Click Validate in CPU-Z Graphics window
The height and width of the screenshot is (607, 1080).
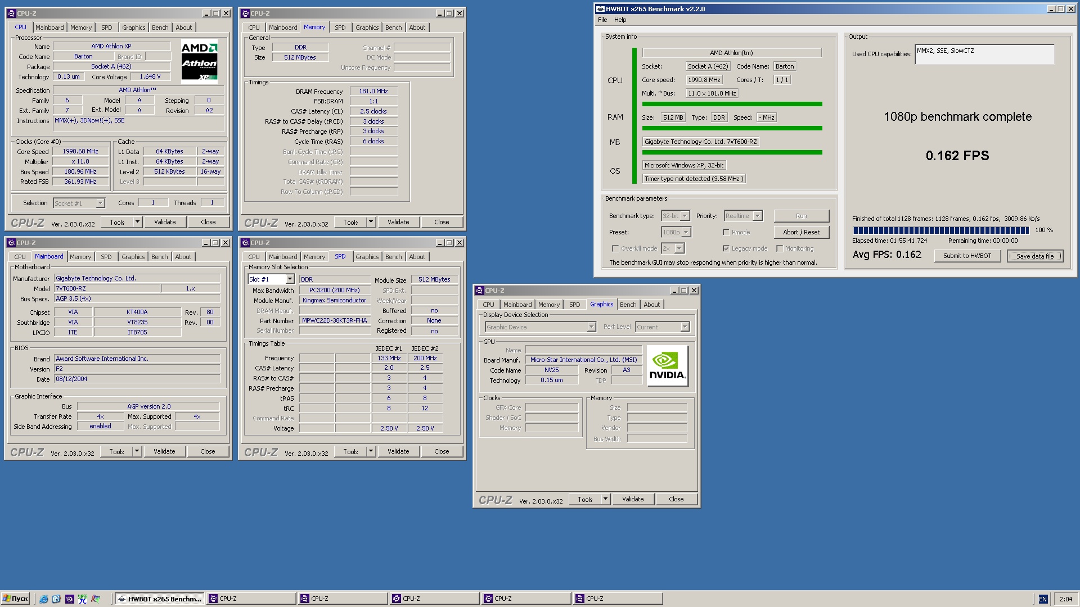(x=633, y=499)
